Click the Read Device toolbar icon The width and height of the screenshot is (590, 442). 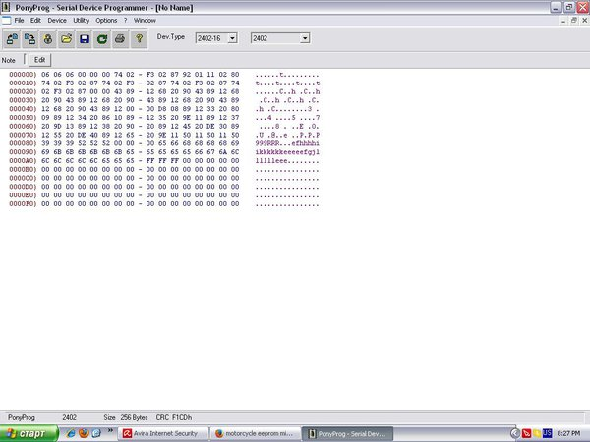(12, 38)
